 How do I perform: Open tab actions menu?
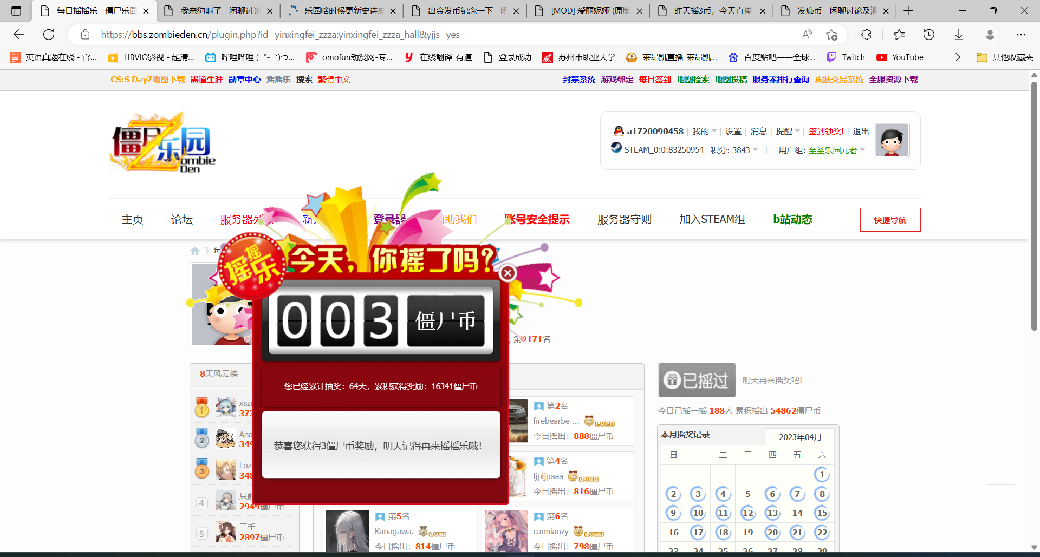pos(16,11)
